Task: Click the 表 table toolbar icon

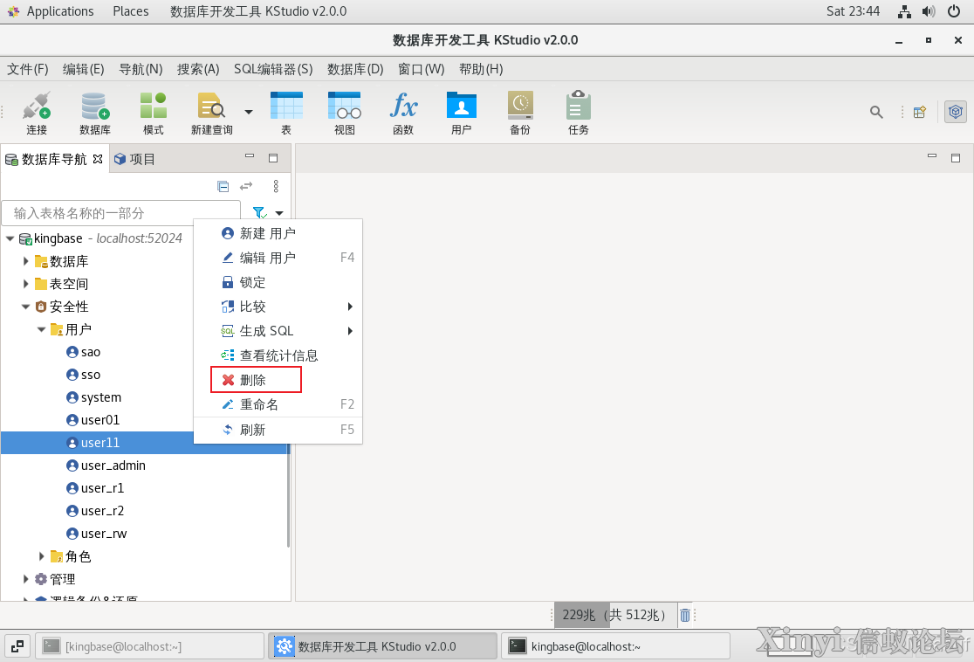Action: pos(286,113)
